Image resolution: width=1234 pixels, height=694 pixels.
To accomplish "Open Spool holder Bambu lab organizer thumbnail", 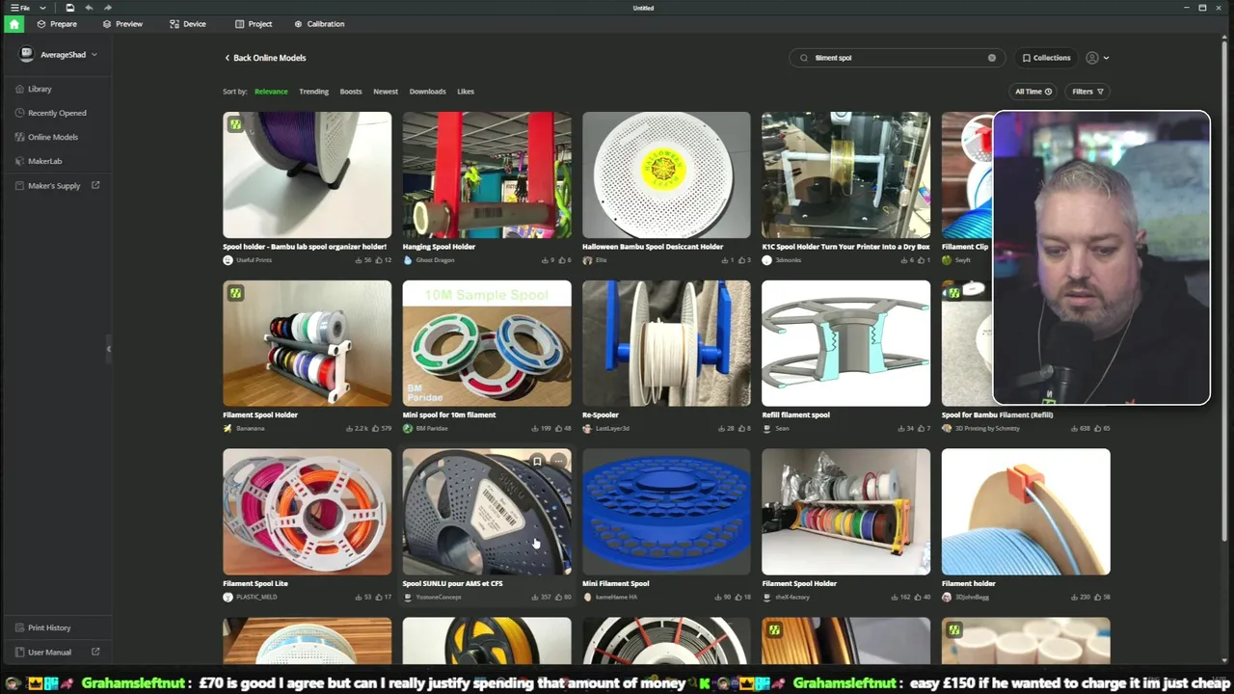I will (308, 174).
